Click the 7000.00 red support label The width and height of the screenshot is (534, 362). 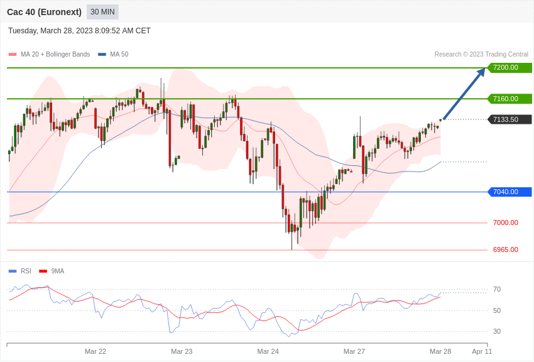[x=505, y=222]
